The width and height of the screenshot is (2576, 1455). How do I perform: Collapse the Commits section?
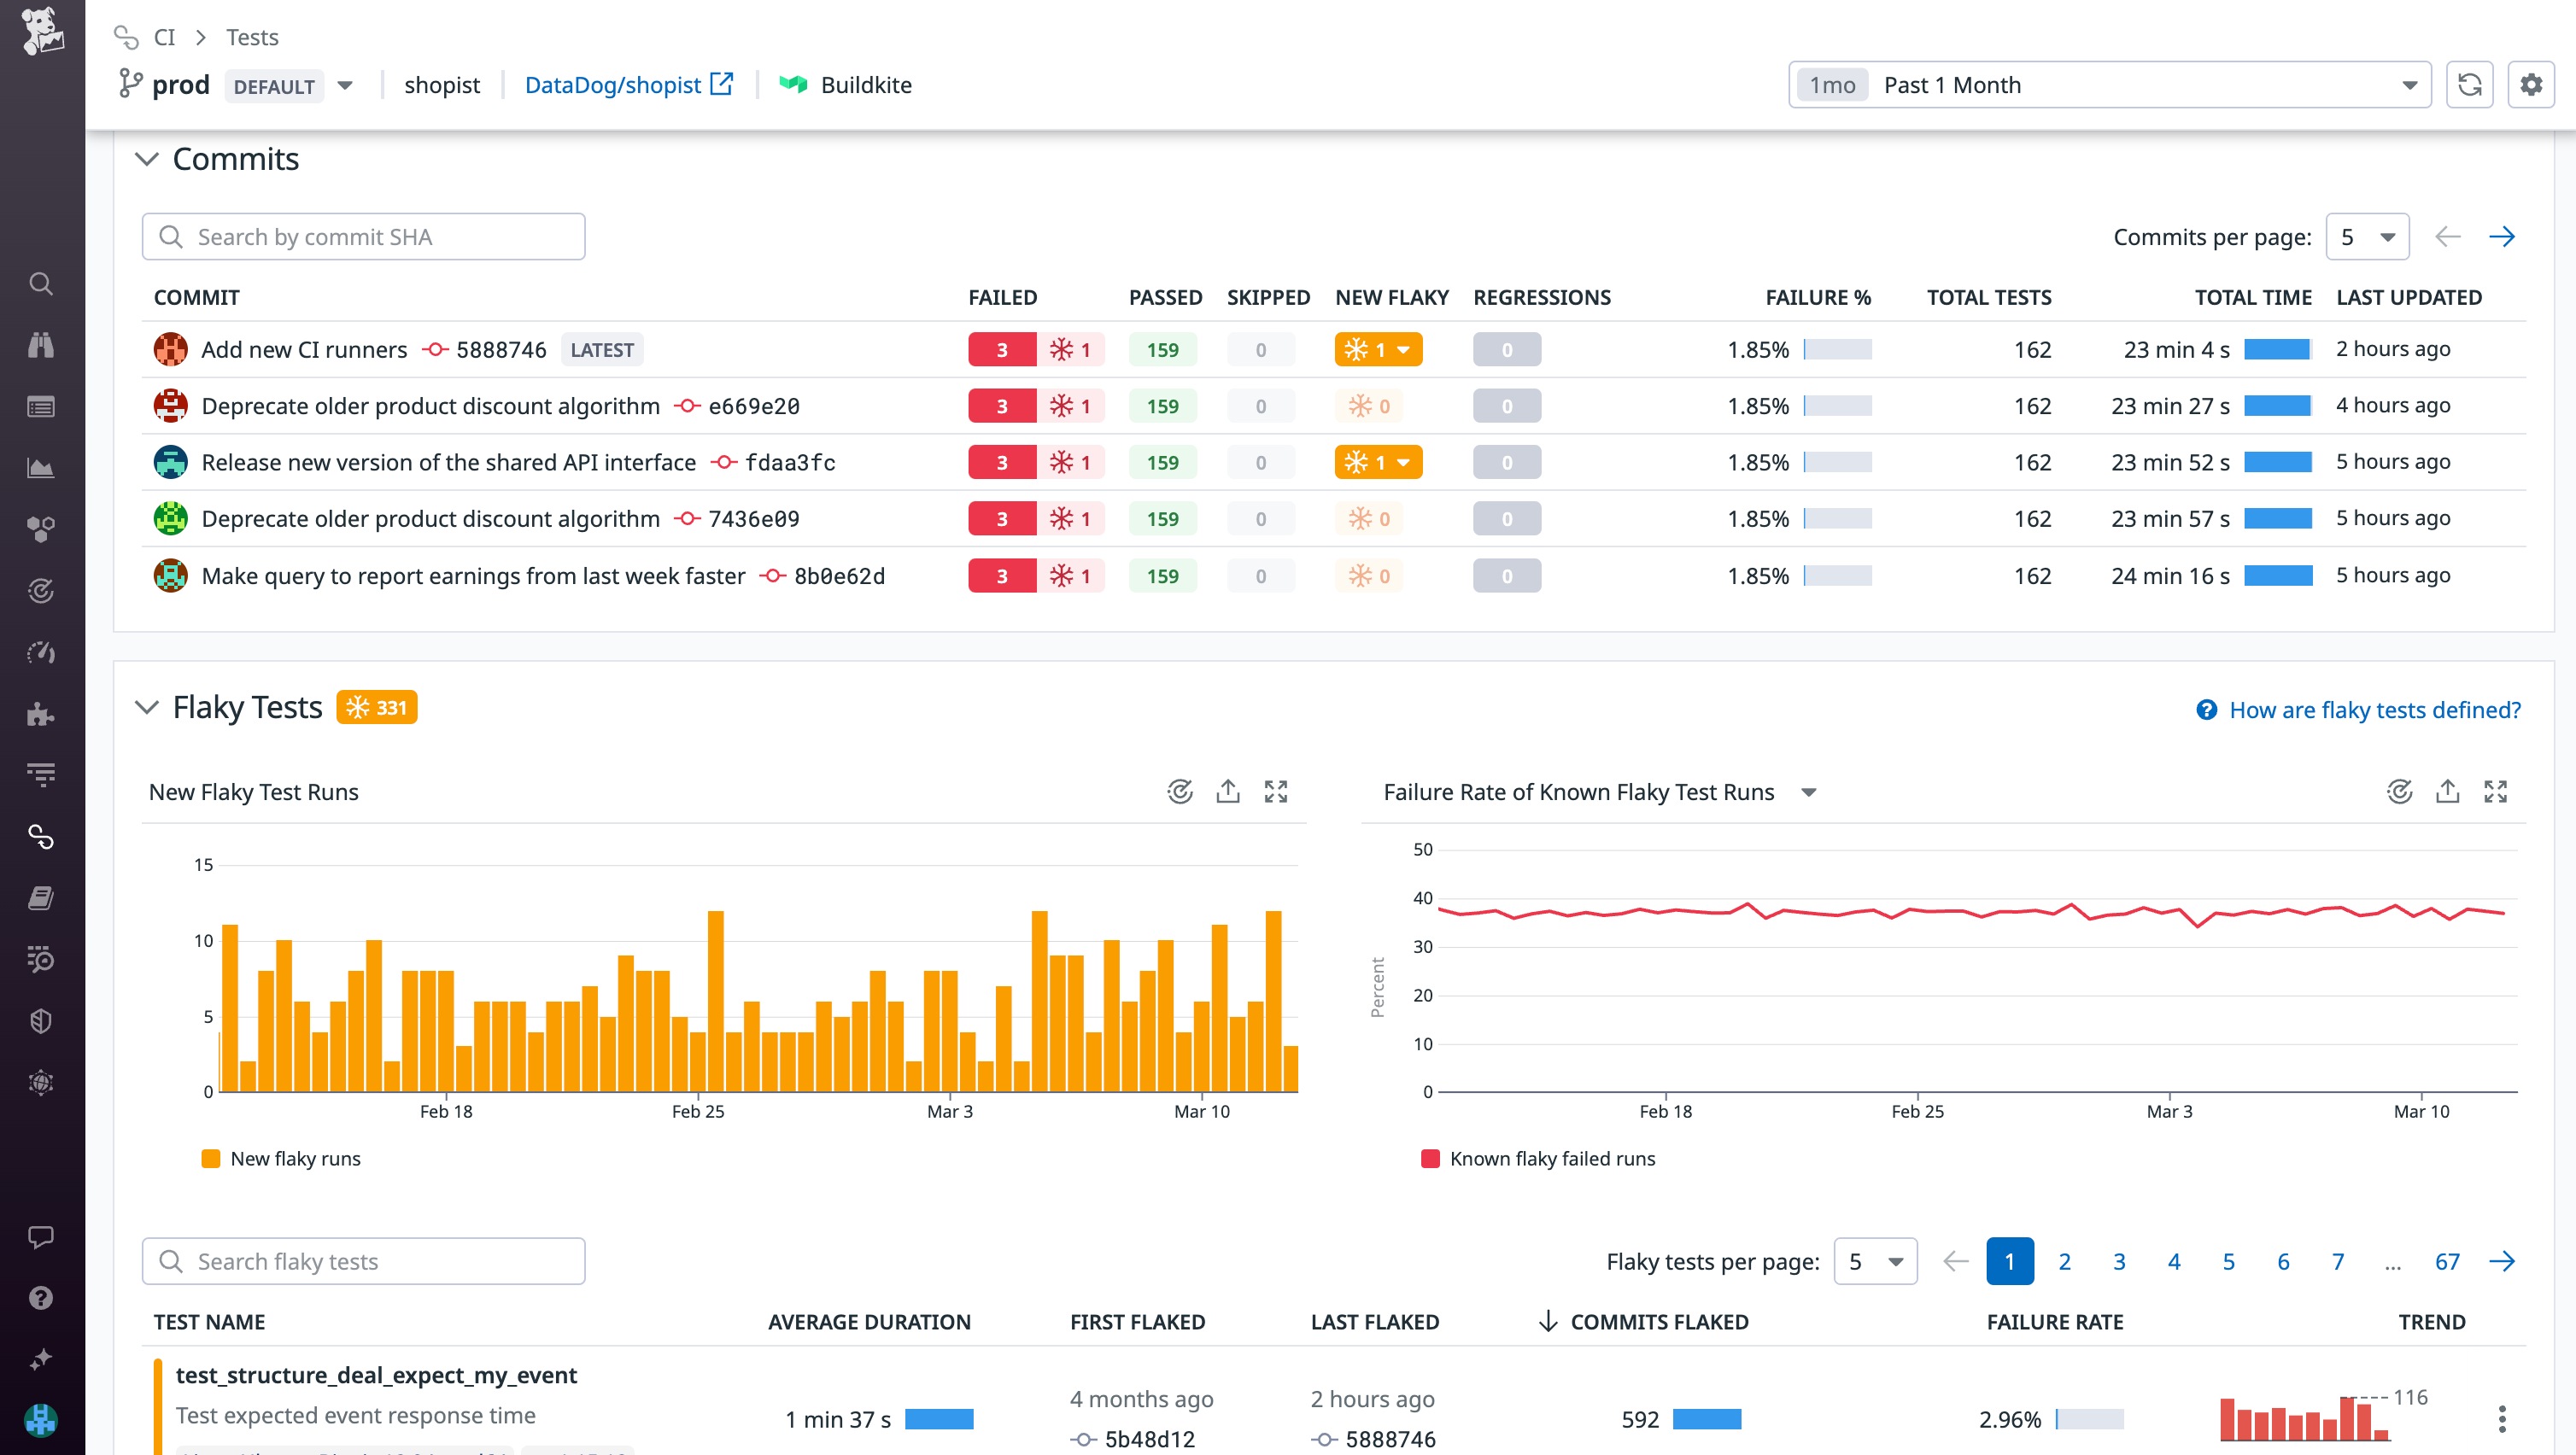(x=147, y=158)
